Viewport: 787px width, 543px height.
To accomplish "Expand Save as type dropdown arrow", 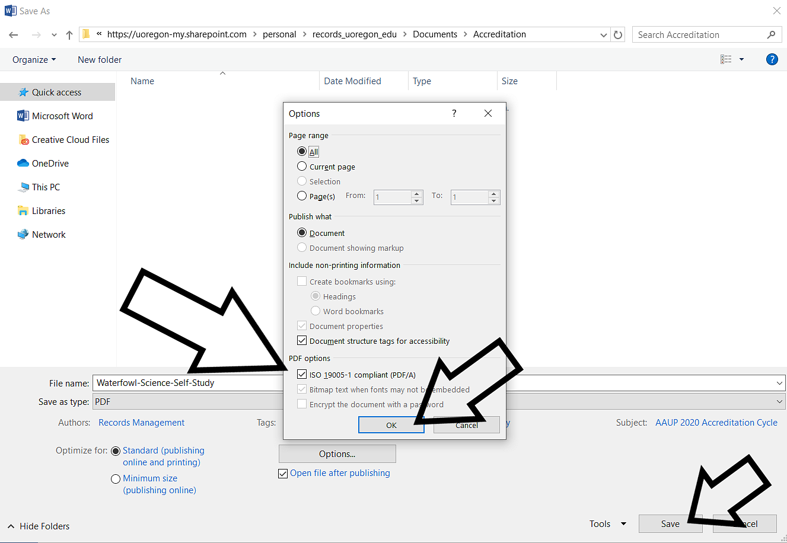I will coord(779,402).
